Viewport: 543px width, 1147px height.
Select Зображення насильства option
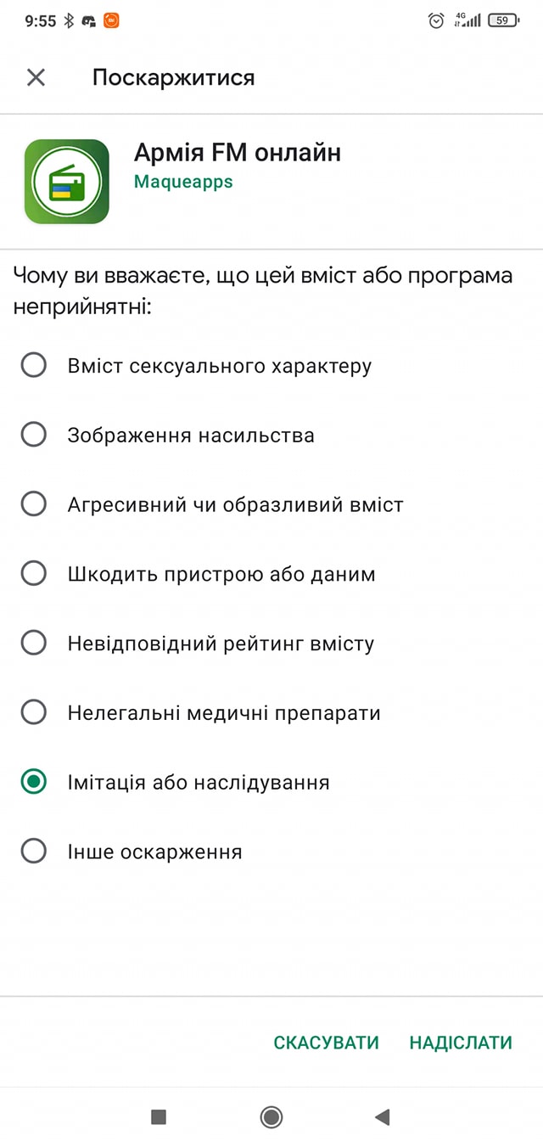(33, 435)
